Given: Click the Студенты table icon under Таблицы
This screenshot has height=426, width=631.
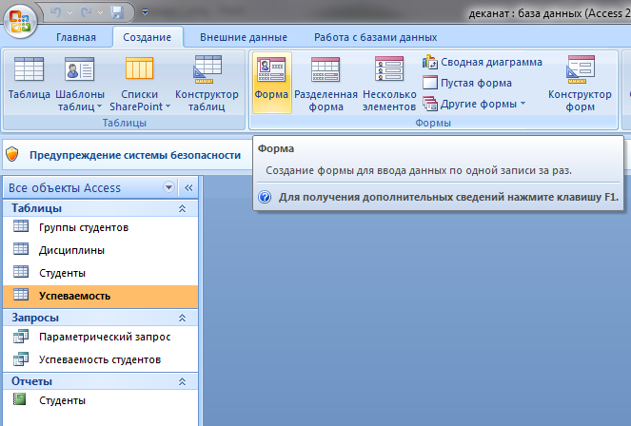Looking at the screenshot, I should [21, 272].
